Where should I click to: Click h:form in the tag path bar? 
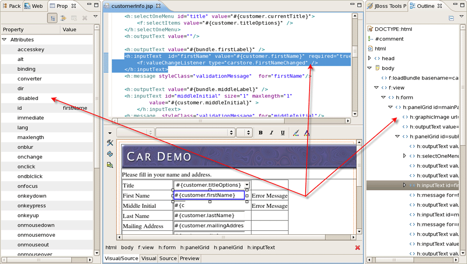point(167,248)
